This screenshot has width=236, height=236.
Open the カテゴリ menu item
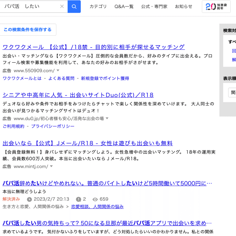pos(98,7)
